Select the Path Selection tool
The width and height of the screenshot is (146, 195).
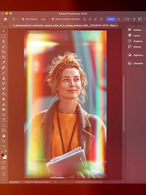(x=3, y=125)
